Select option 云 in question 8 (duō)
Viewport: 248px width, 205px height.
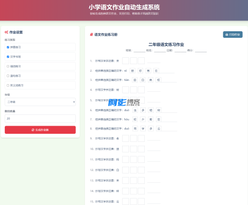tap(159, 128)
